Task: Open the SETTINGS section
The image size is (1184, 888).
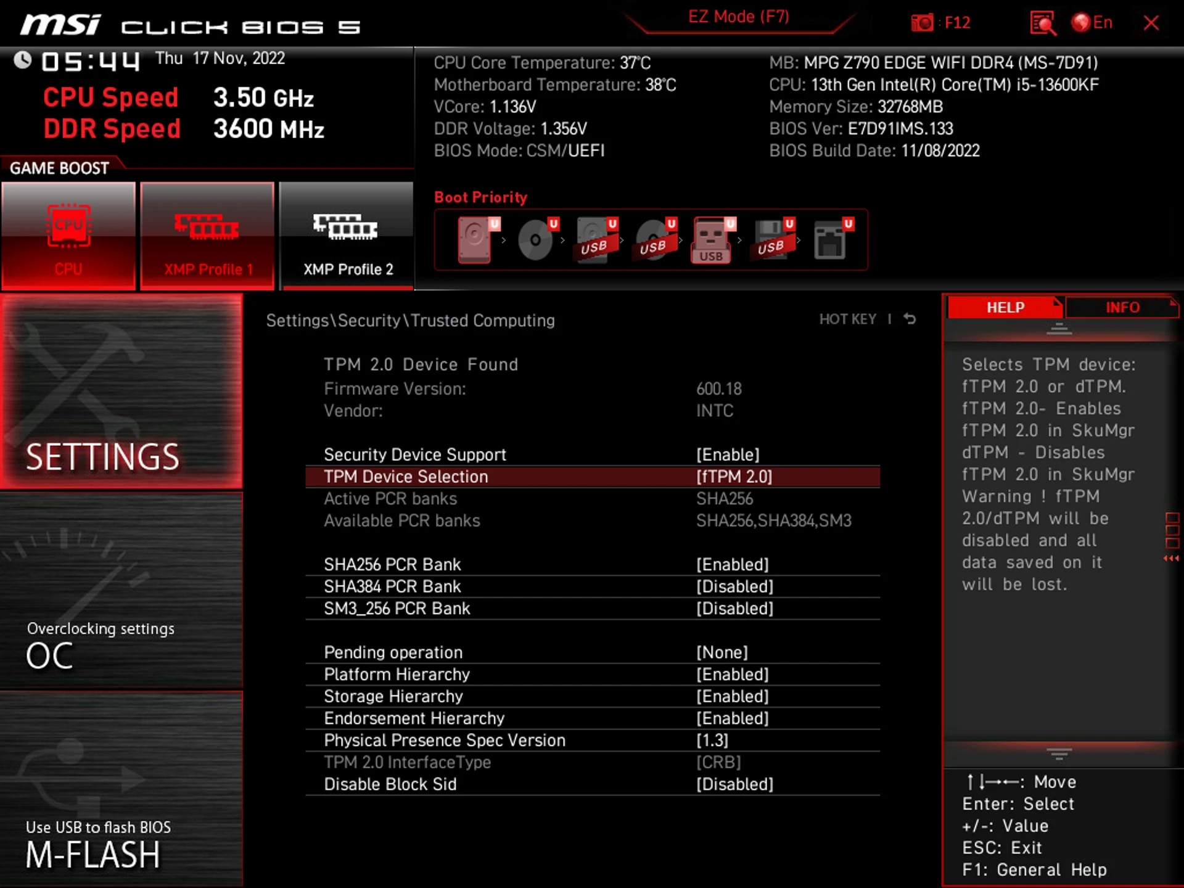Action: coord(121,391)
